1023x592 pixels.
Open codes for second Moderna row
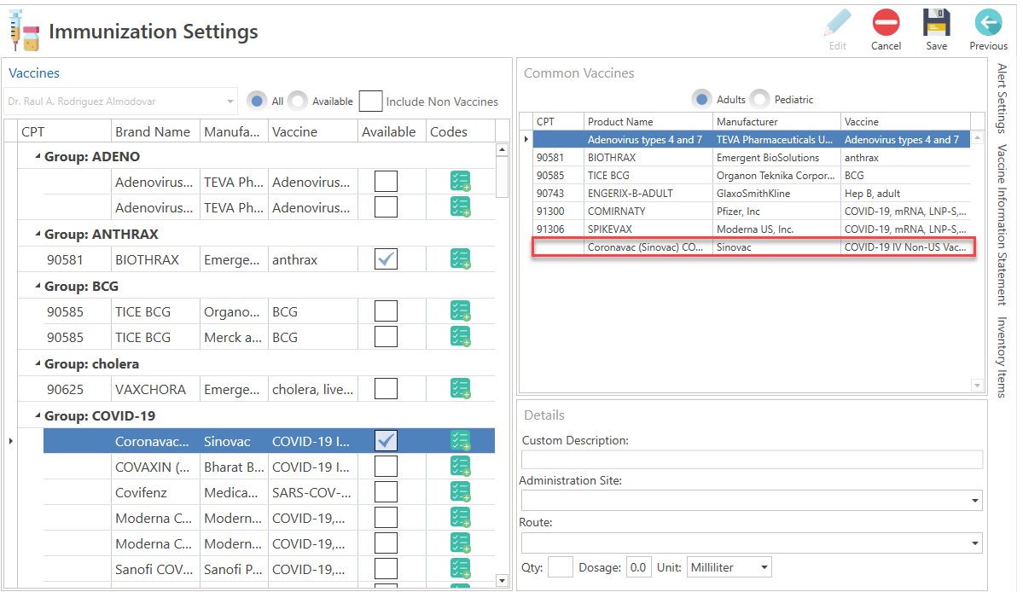(x=461, y=543)
